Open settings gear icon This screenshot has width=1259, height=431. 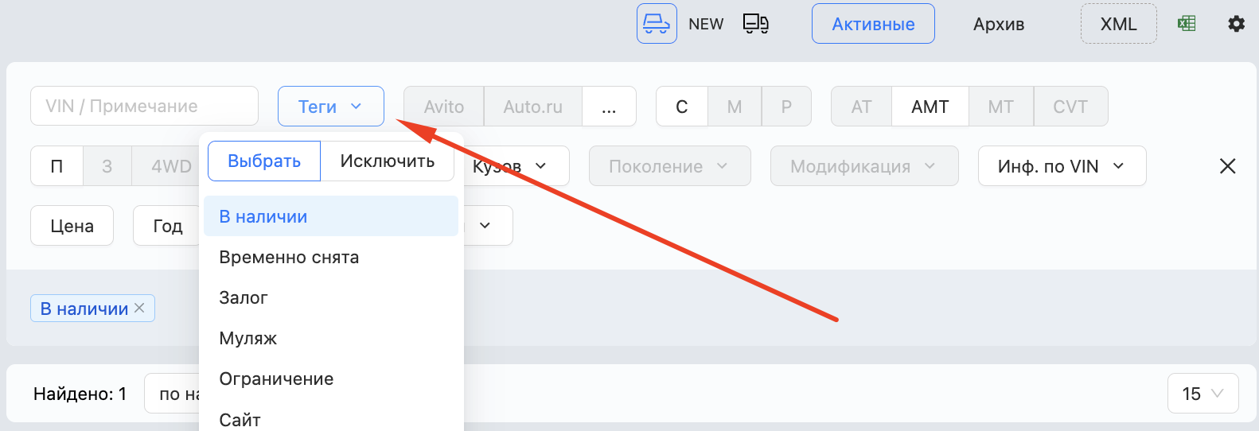1236,24
